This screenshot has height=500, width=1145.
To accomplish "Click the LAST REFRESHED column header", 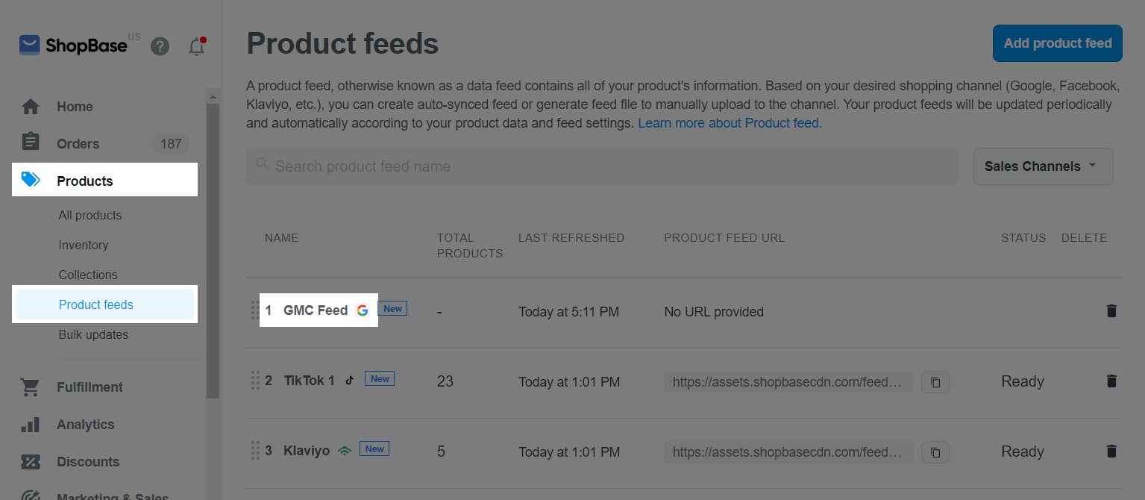I will pyautogui.click(x=571, y=238).
